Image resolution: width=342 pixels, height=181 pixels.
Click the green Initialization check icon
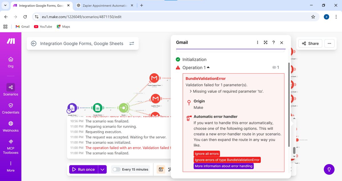178,59
